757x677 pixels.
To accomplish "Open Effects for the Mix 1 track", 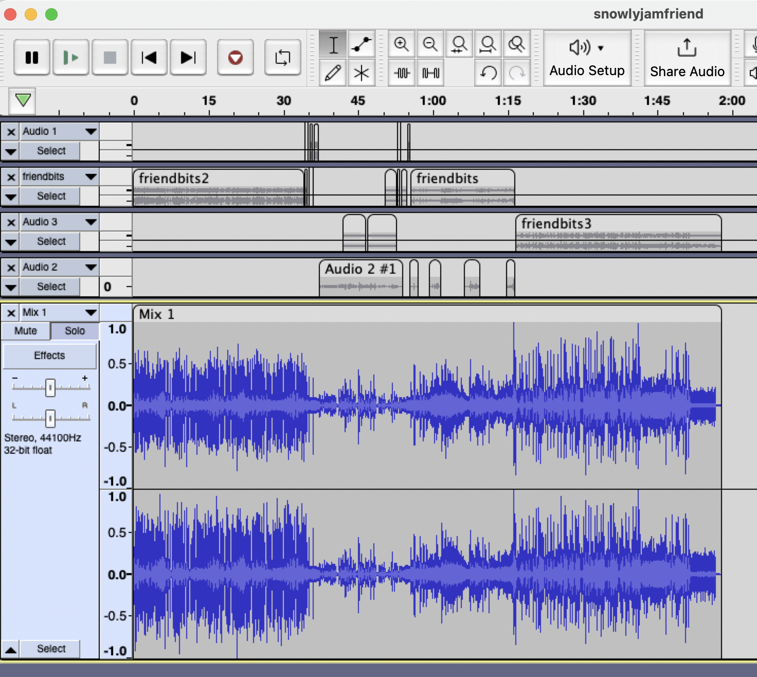I will point(49,355).
